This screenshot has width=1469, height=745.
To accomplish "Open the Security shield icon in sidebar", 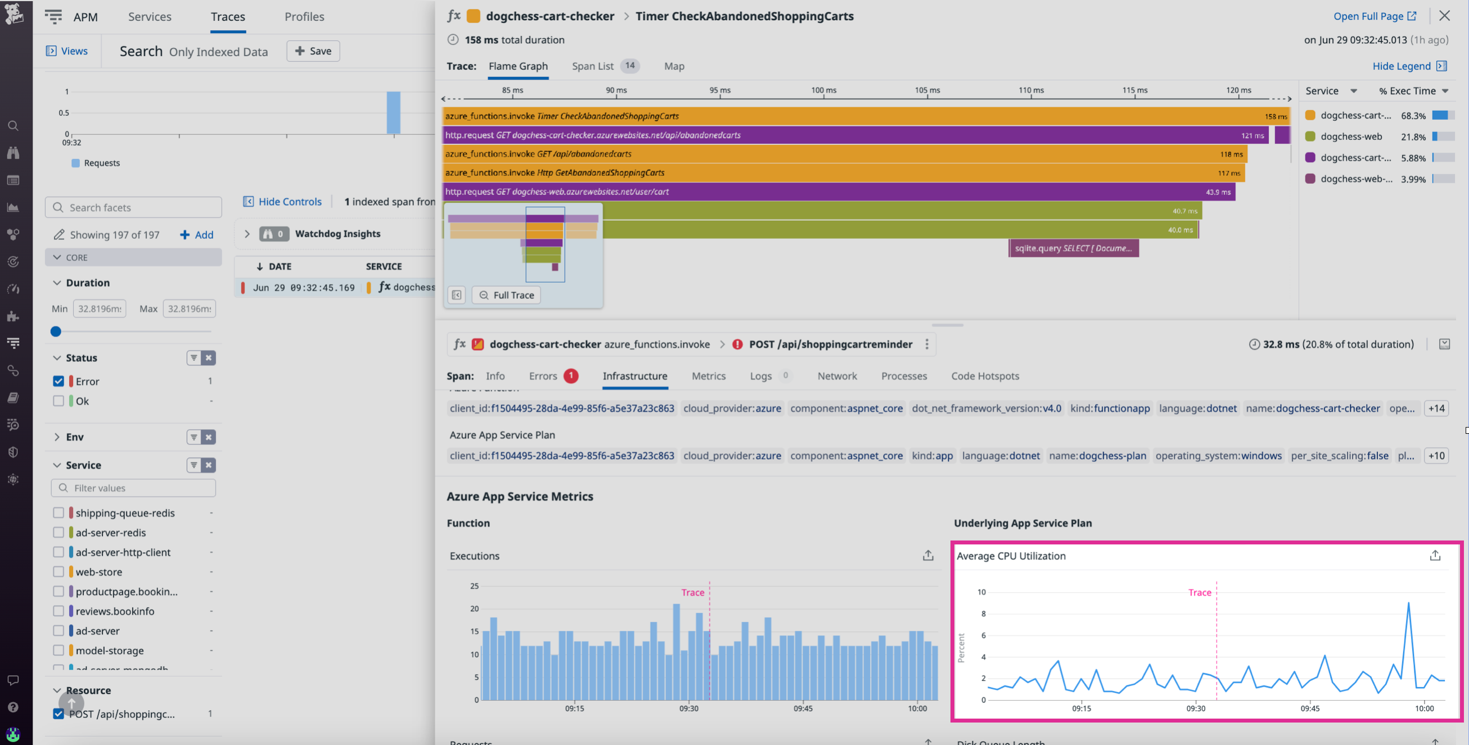I will click(x=13, y=452).
